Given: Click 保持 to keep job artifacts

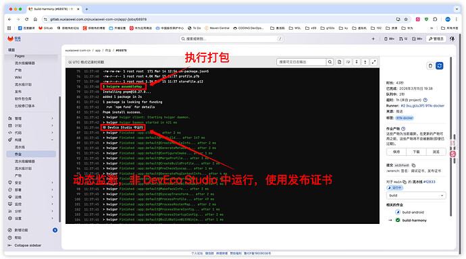Looking at the screenshot, I should click(396, 152).
